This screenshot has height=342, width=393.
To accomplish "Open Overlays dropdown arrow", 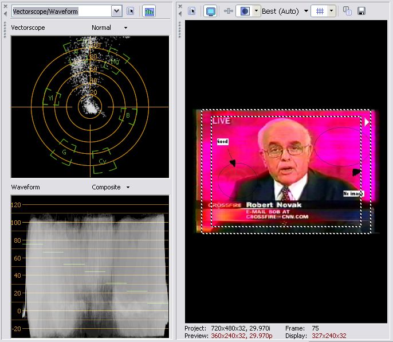I will [x=331, y=11].
